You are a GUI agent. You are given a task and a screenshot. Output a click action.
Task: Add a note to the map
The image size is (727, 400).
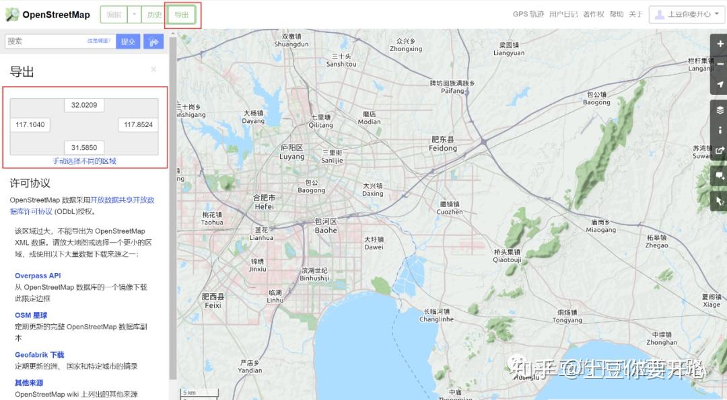719,177
